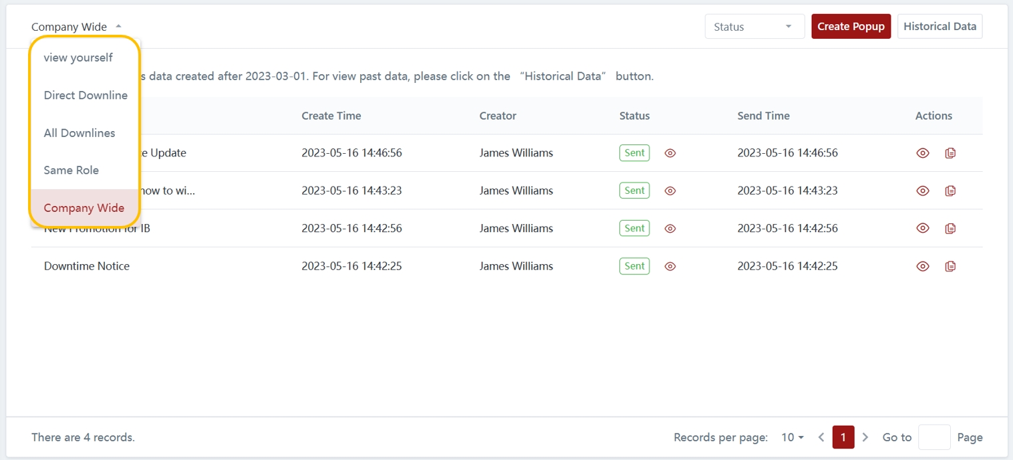Click the copy icon for Downtime Notice row

[950, 266]
